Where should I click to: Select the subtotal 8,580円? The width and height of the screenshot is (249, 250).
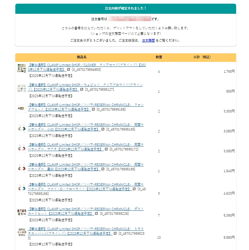(229, 237)
